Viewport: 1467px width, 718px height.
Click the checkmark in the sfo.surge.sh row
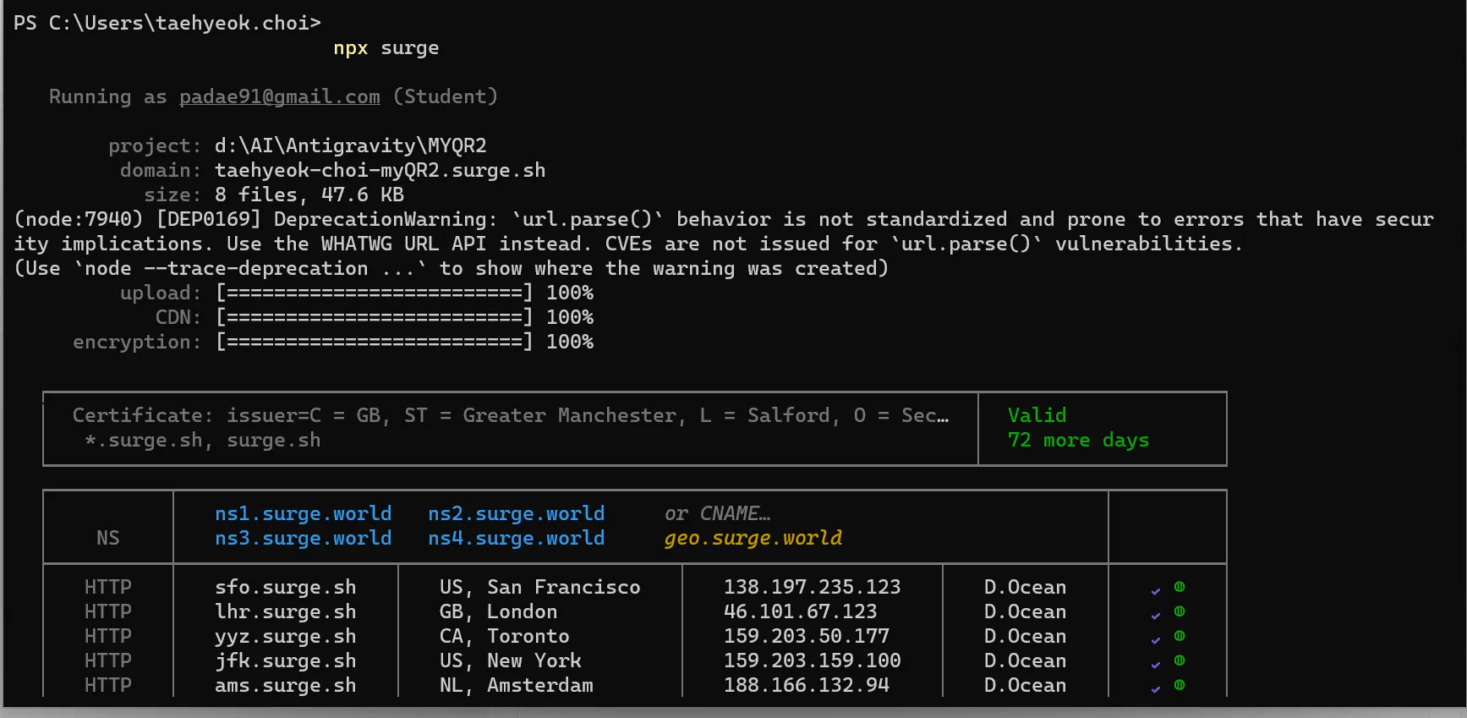coord(1156,591)
